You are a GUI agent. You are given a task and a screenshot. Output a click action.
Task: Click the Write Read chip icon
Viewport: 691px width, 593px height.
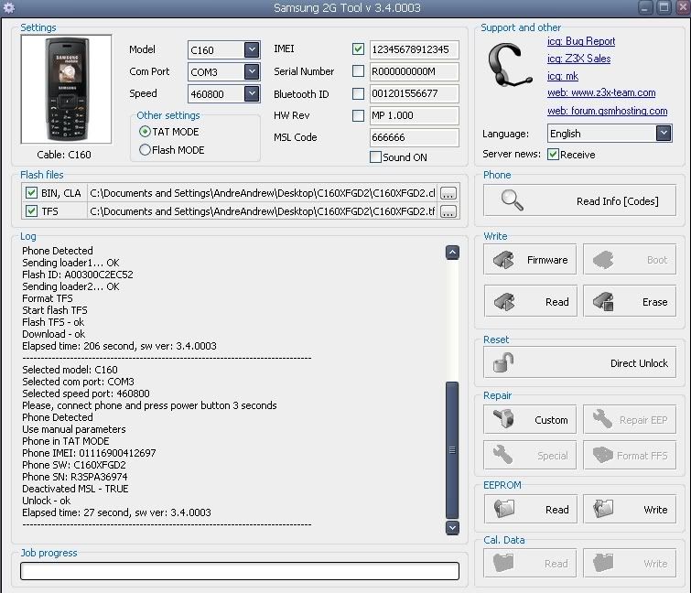coord(504,302)
